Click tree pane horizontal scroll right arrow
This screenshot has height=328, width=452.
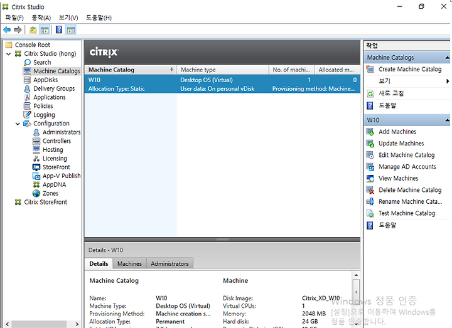pyautogui.click(x=77, y=324)
